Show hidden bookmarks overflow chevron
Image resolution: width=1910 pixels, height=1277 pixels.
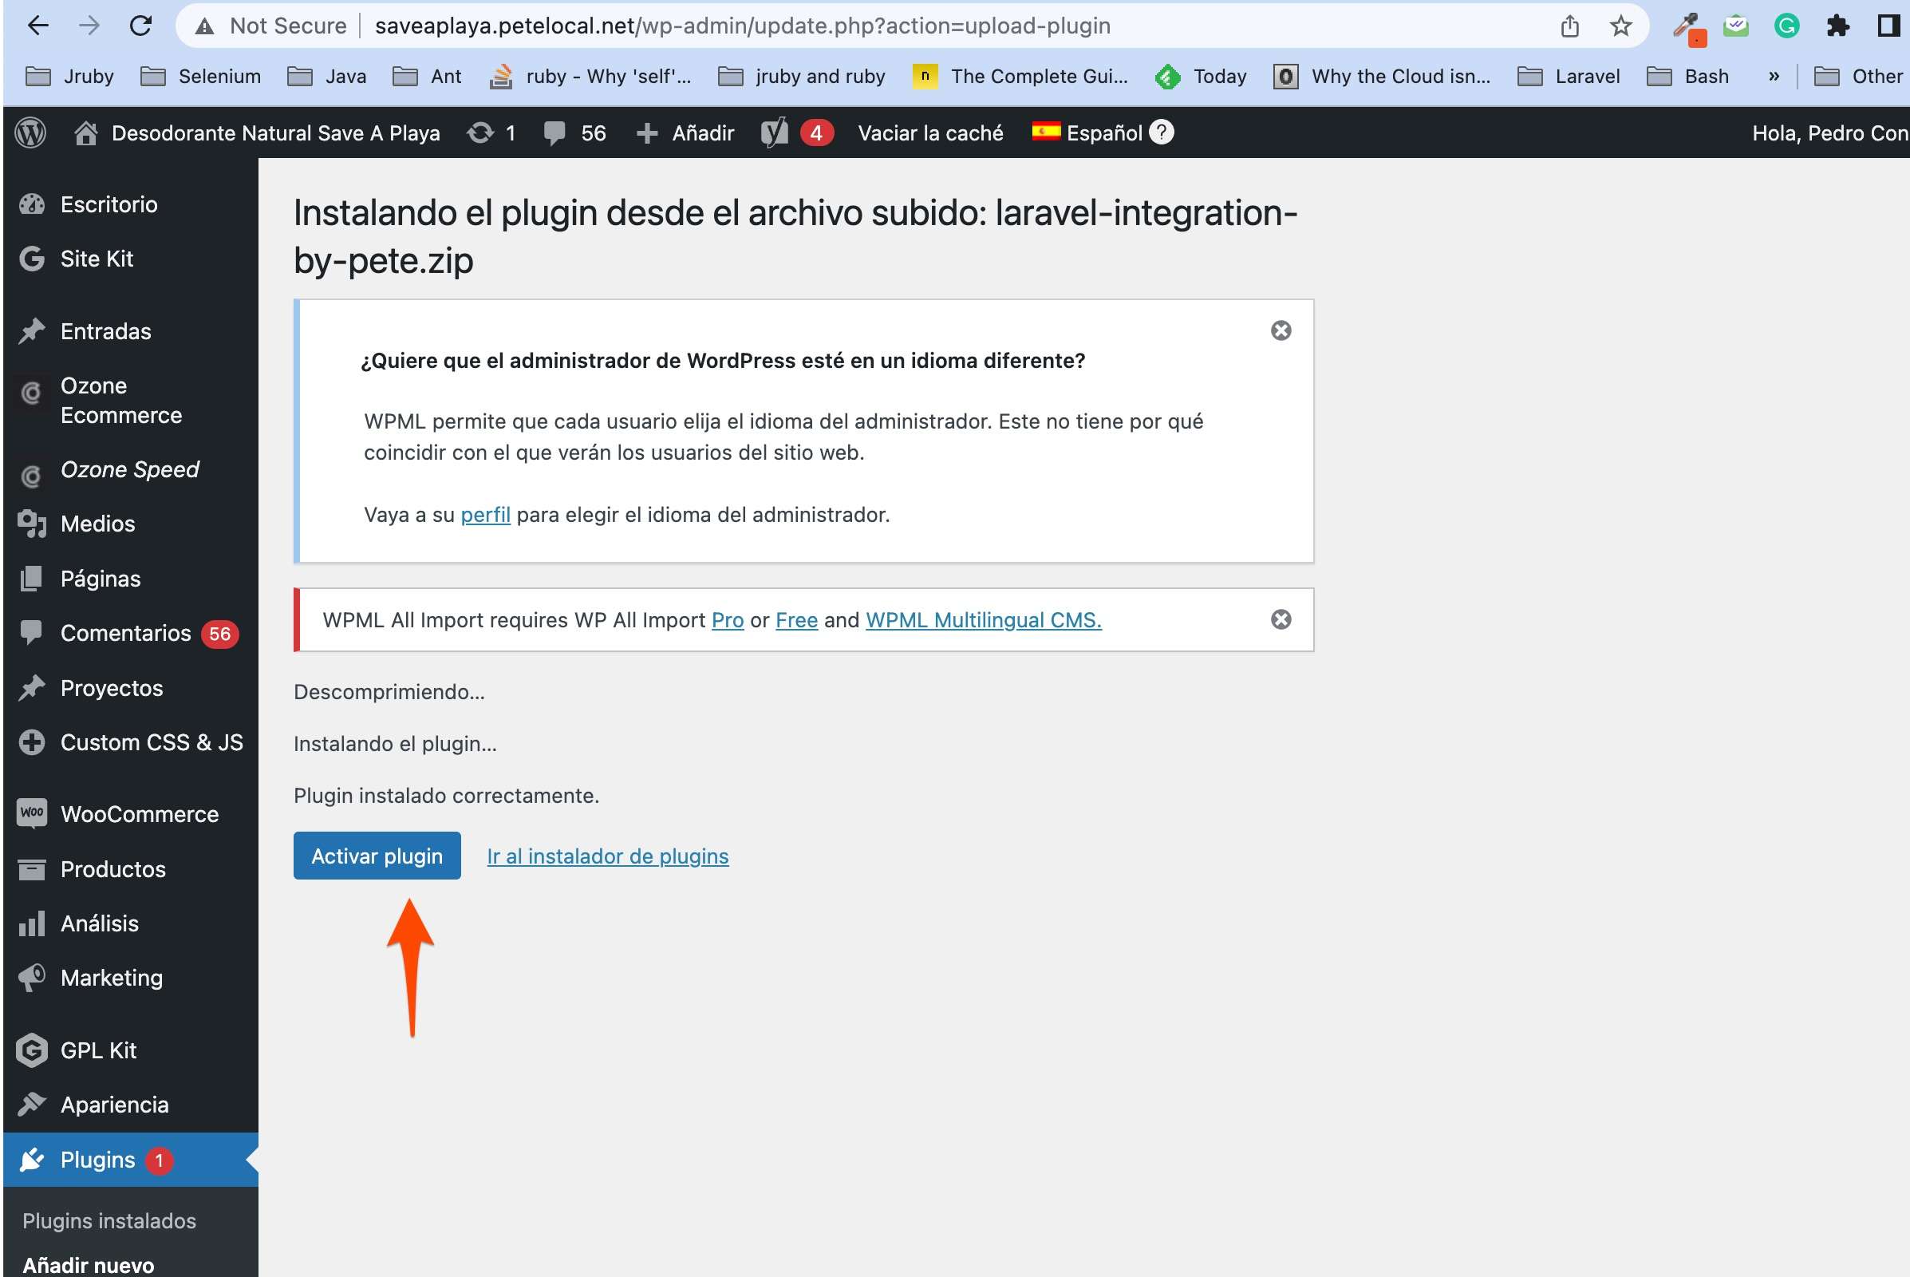tap(1774, 77)
